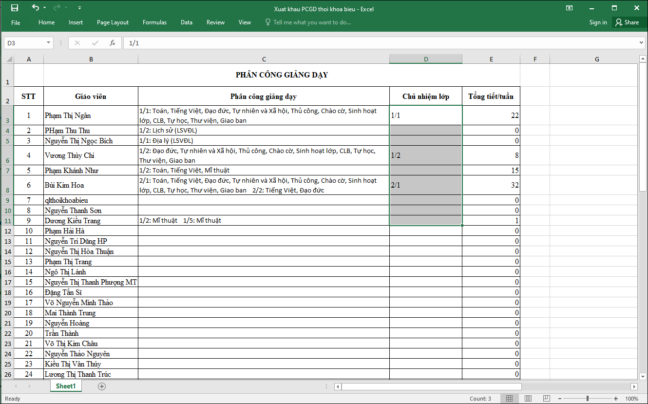
Task: Open the Formulas ribbon tab
Action: 154,22
